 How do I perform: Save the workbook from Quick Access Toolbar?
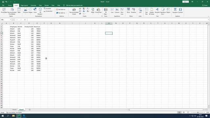tap(3, 2)
